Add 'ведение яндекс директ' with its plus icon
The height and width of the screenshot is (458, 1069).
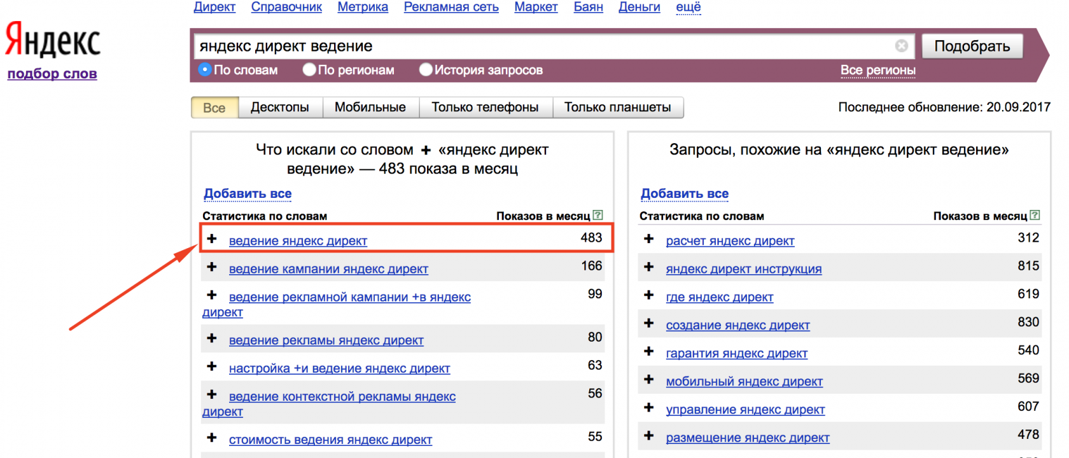pos(212,239)
